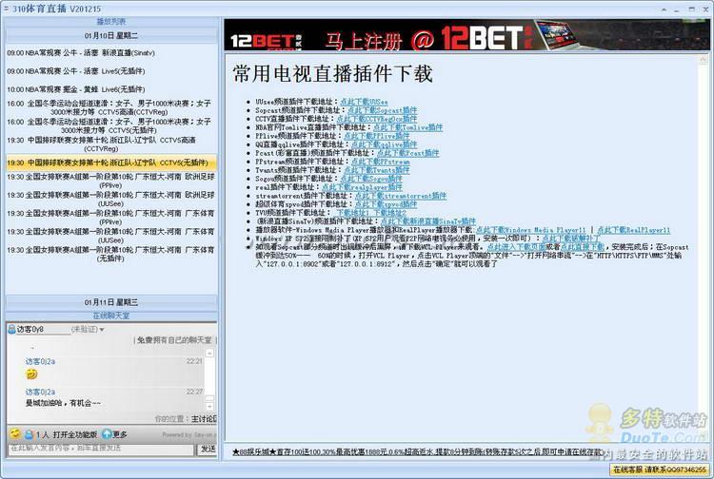Click 点此下载Windows Media Player11 link
The height and width of the screenshot is (479, 714).
pos(530,230)
